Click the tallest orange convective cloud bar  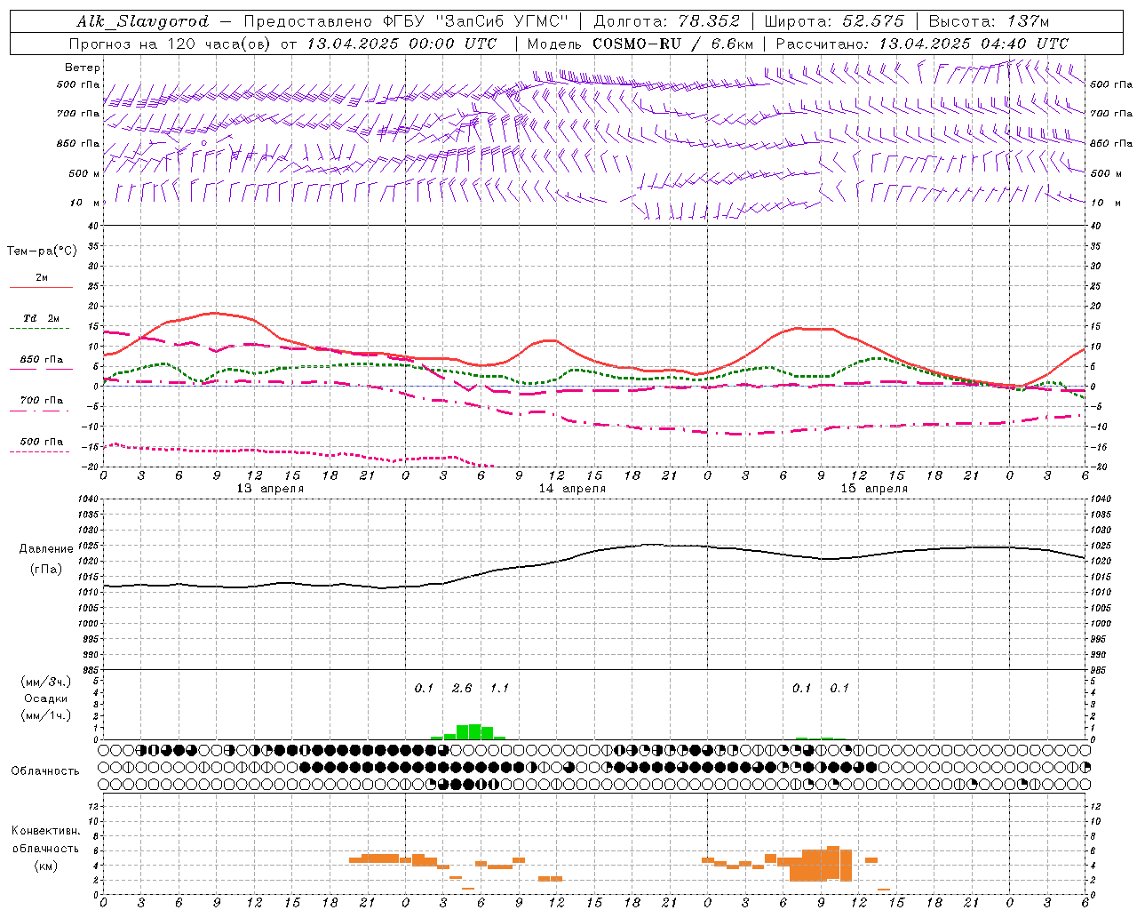pos(833,863)
